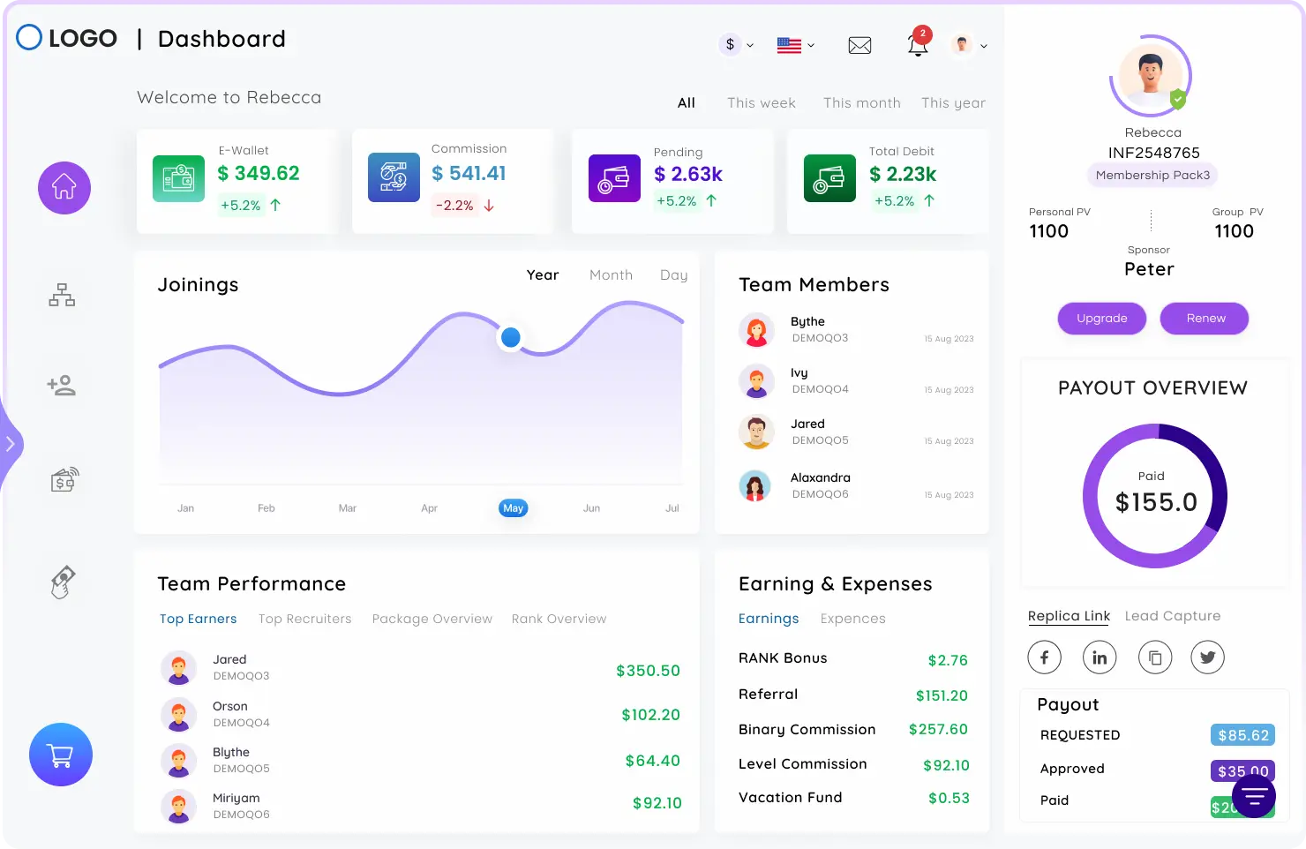Click Blythe DEMOQO5 earner row
This screenshot has height=849, width=1306.
(421, 760)
